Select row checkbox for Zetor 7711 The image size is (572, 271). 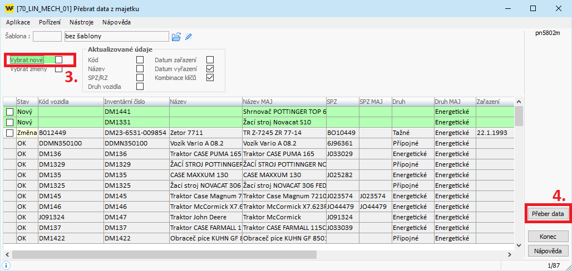point(10,133)
